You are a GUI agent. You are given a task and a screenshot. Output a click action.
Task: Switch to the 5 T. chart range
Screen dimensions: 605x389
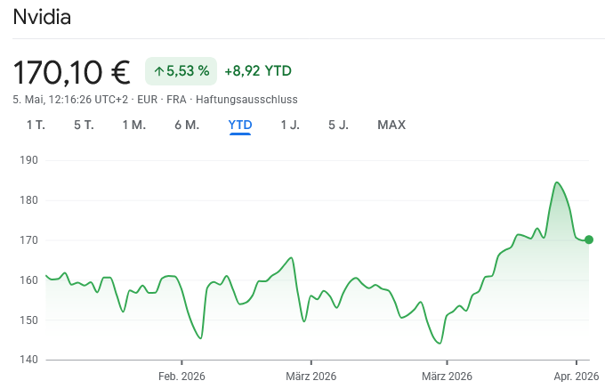[x=85, y=125]
